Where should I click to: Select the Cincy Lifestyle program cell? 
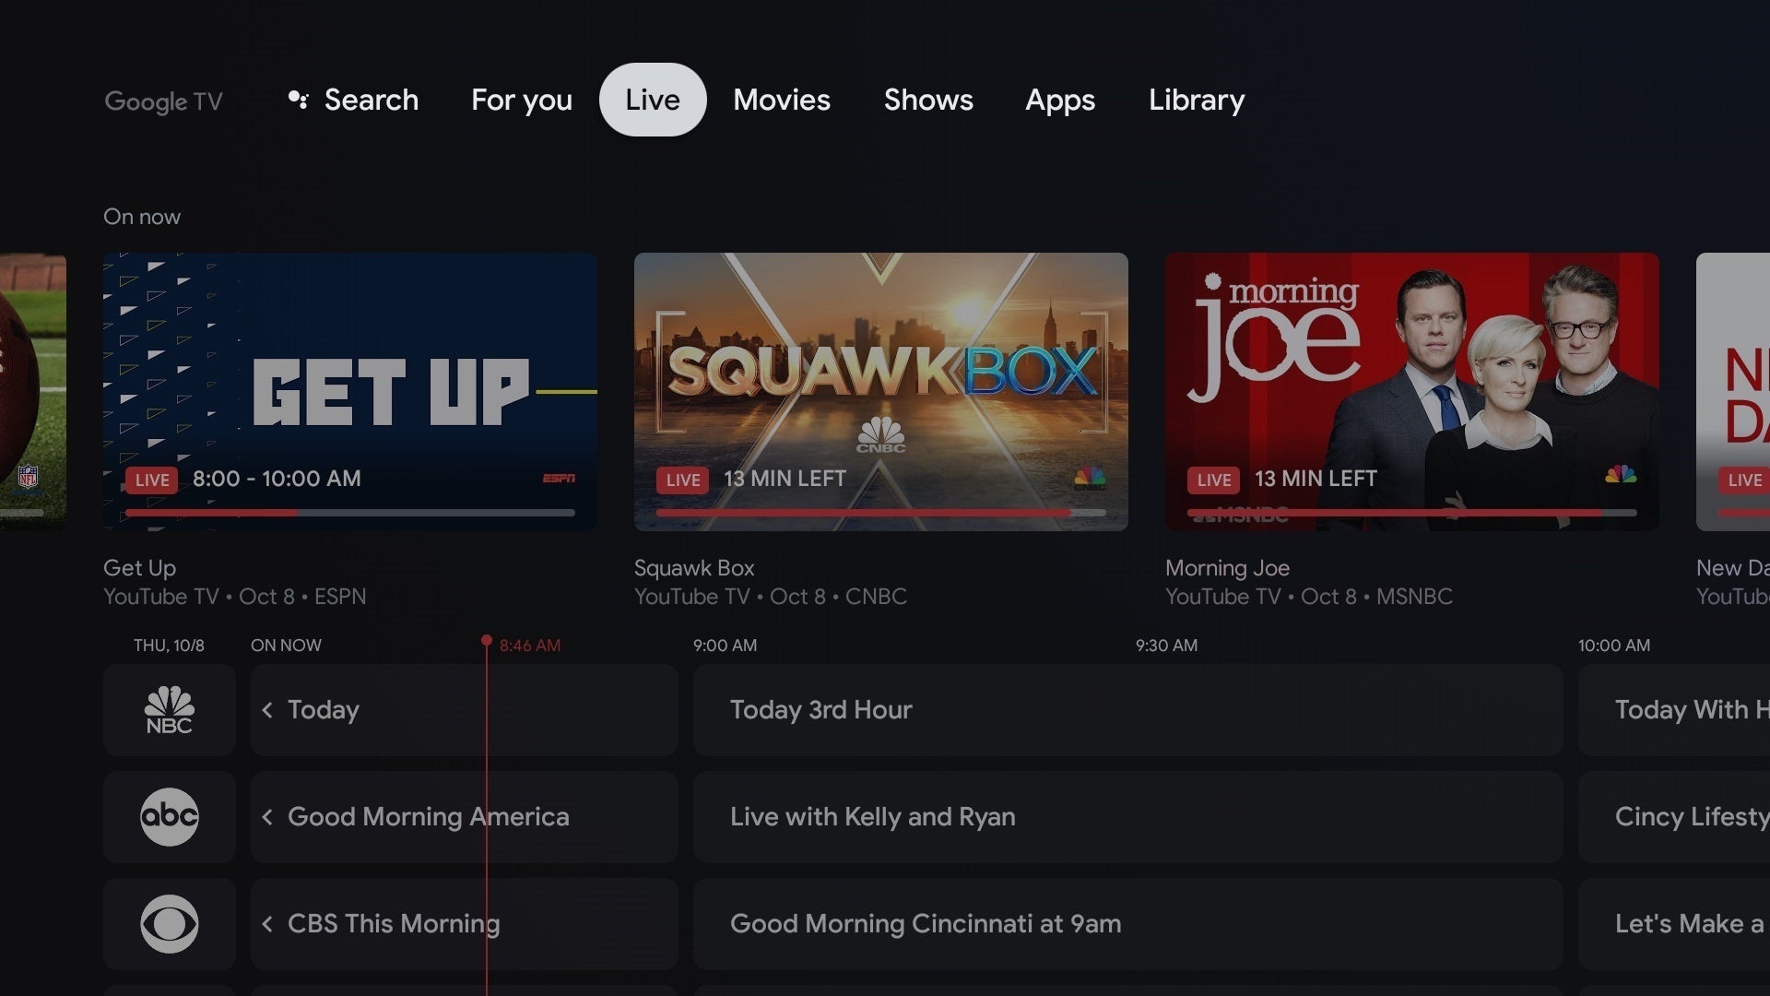point(1674,817)
